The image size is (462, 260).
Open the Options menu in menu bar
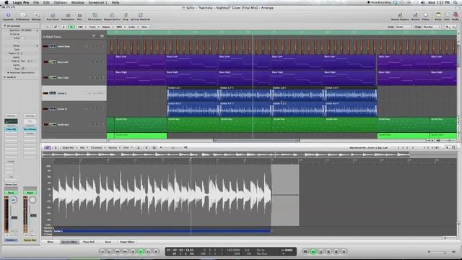(x=60, y=3)
